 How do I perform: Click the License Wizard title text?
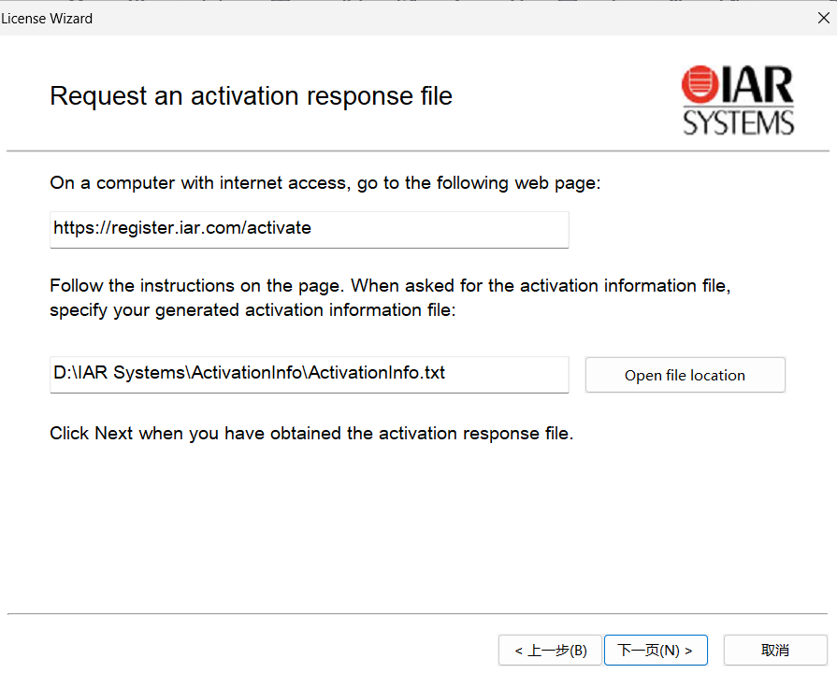coord(47,19)
